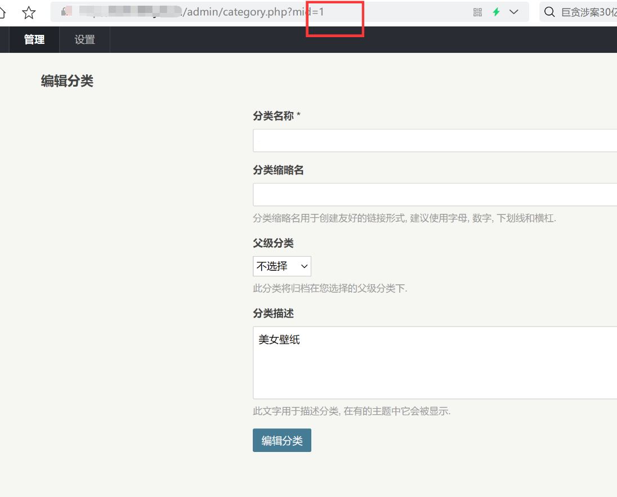Expand the address bar chevron dropdown
Image resolution: width=617 pixels, height=497 pixels.
coord(514,12)
